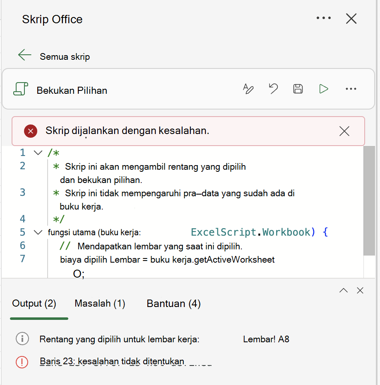Image resolution: width=380 pixels, height=385 pixels.
Task: Save the script with the floppy disk icon
Action: click(298, 89)
